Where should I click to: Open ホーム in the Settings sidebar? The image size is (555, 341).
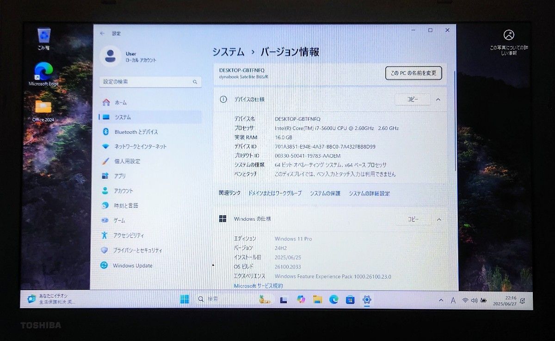click(x=150, y=102)
